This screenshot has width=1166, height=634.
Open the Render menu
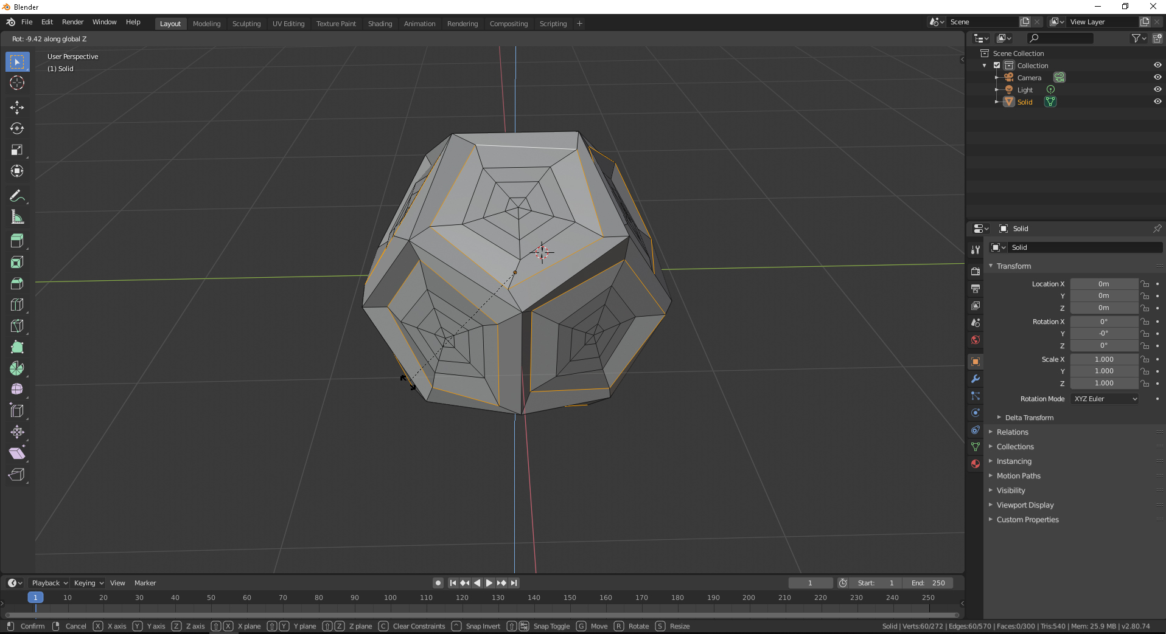coord(73,22)
